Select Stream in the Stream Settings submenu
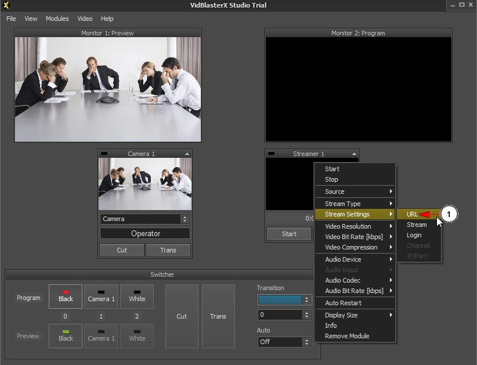The image size is (477, 365). tap(418, 225)
